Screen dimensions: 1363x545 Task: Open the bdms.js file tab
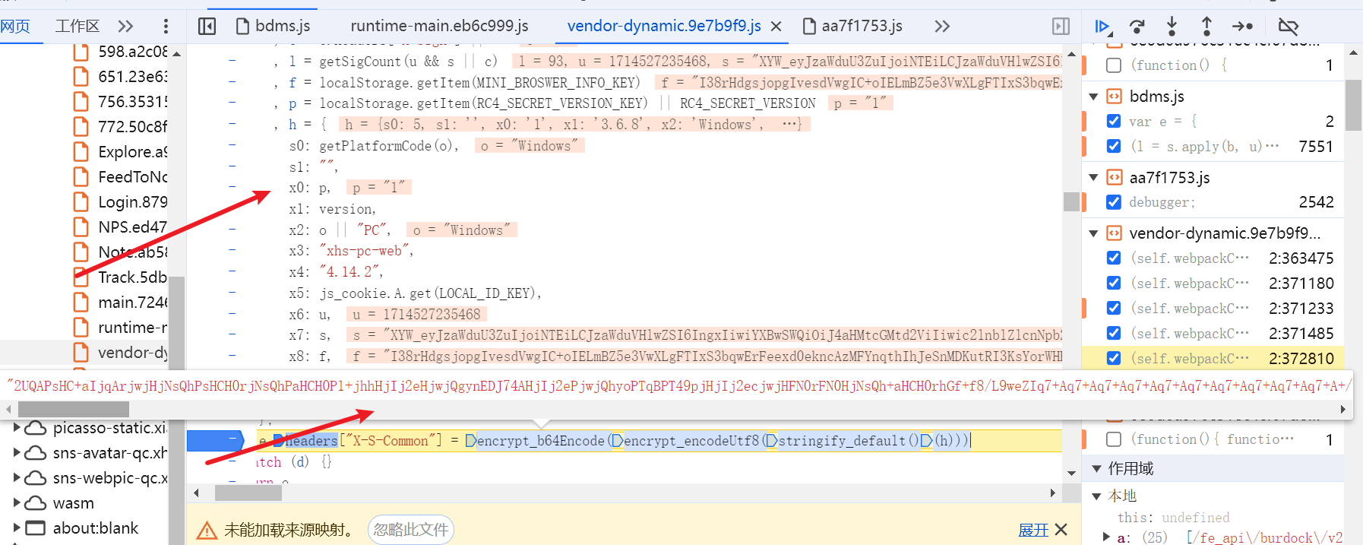click(x=274, y=27)
